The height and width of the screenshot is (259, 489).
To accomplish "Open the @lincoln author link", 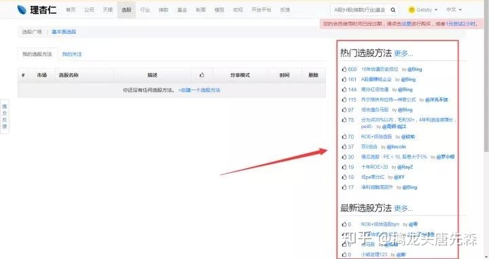I will click(396, 146).
